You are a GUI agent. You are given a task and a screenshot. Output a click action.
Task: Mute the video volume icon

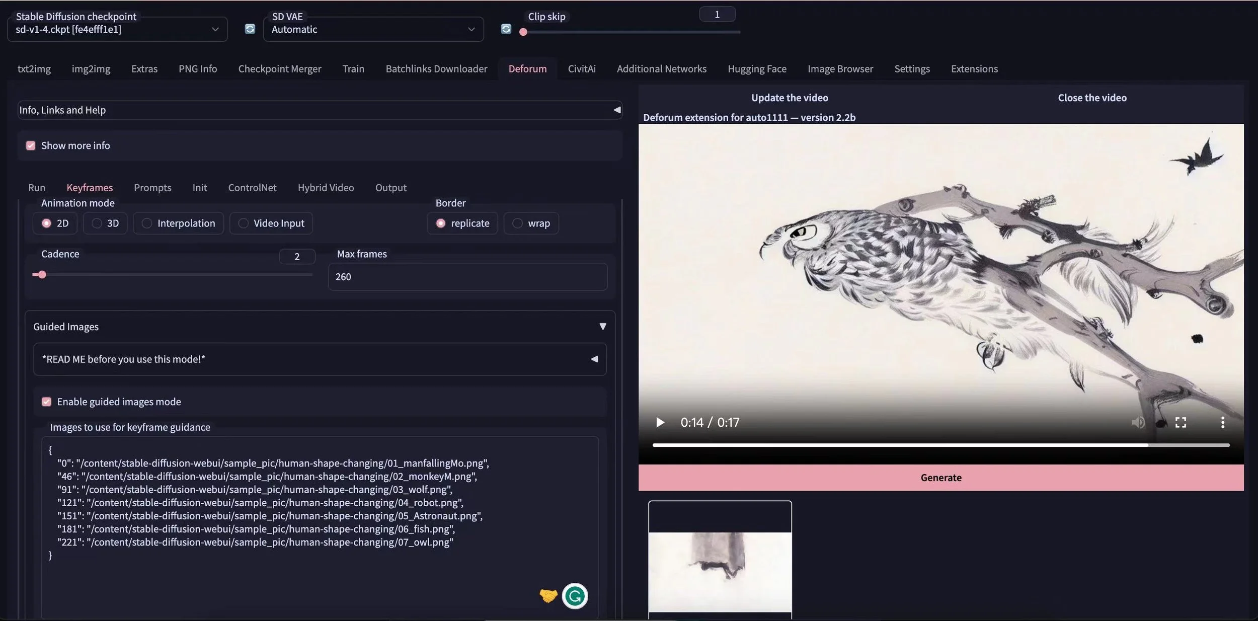pyautogui.click(x=1138, y=422)
